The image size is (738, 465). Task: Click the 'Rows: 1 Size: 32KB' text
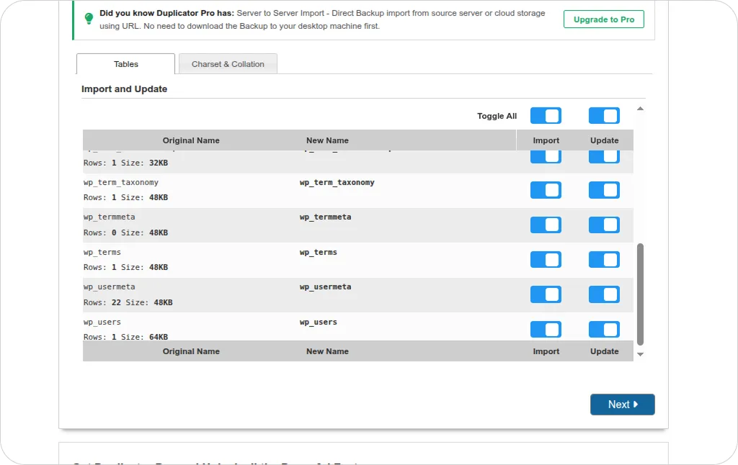coord(125,163)
